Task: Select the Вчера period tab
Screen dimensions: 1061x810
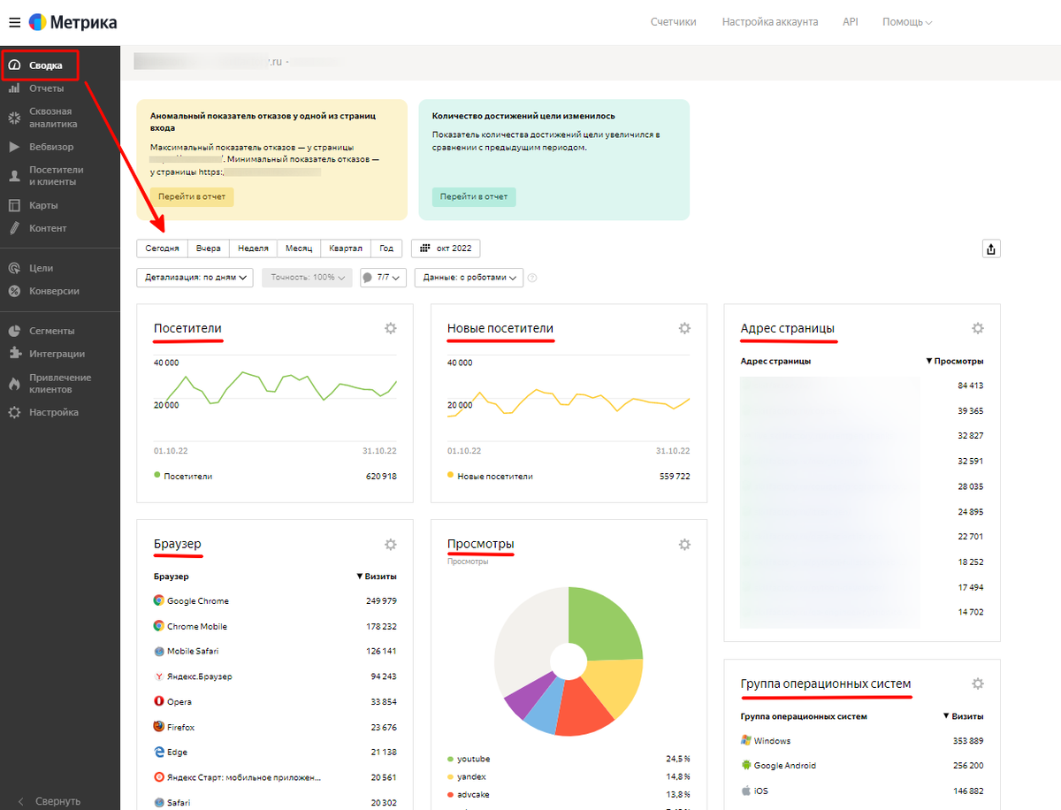Action: click(209, 248)
